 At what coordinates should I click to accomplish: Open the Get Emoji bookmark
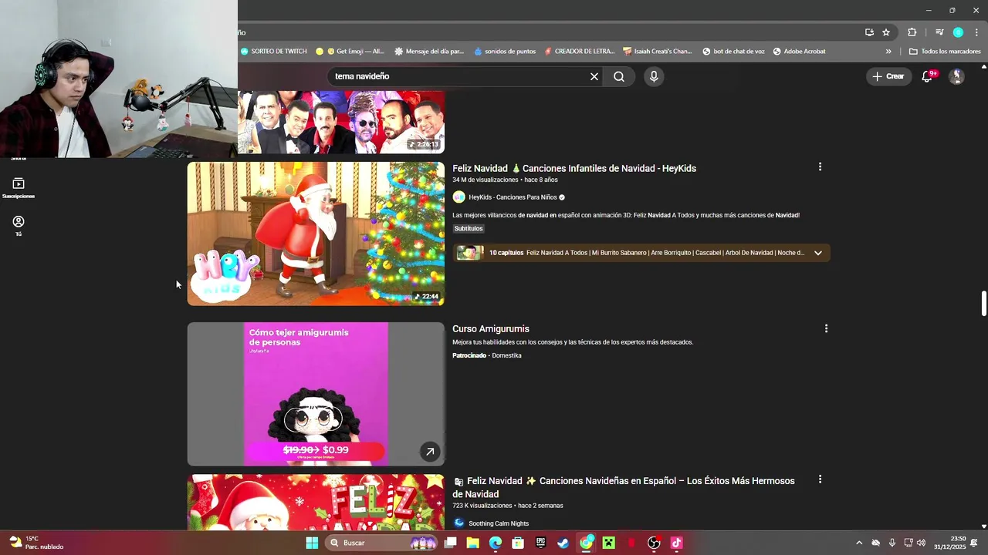coord(350,52)
